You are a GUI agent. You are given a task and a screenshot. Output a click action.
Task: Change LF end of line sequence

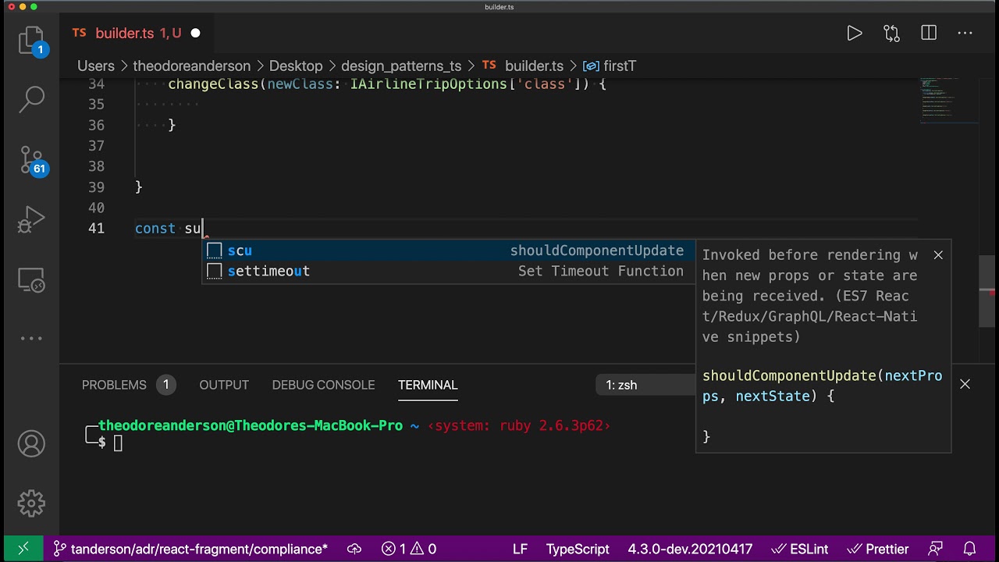(x=520, y=549)
